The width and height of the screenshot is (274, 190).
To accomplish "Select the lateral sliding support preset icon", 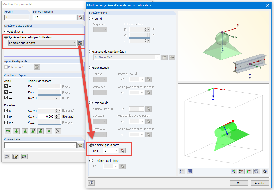I will [x=50, y=131].
